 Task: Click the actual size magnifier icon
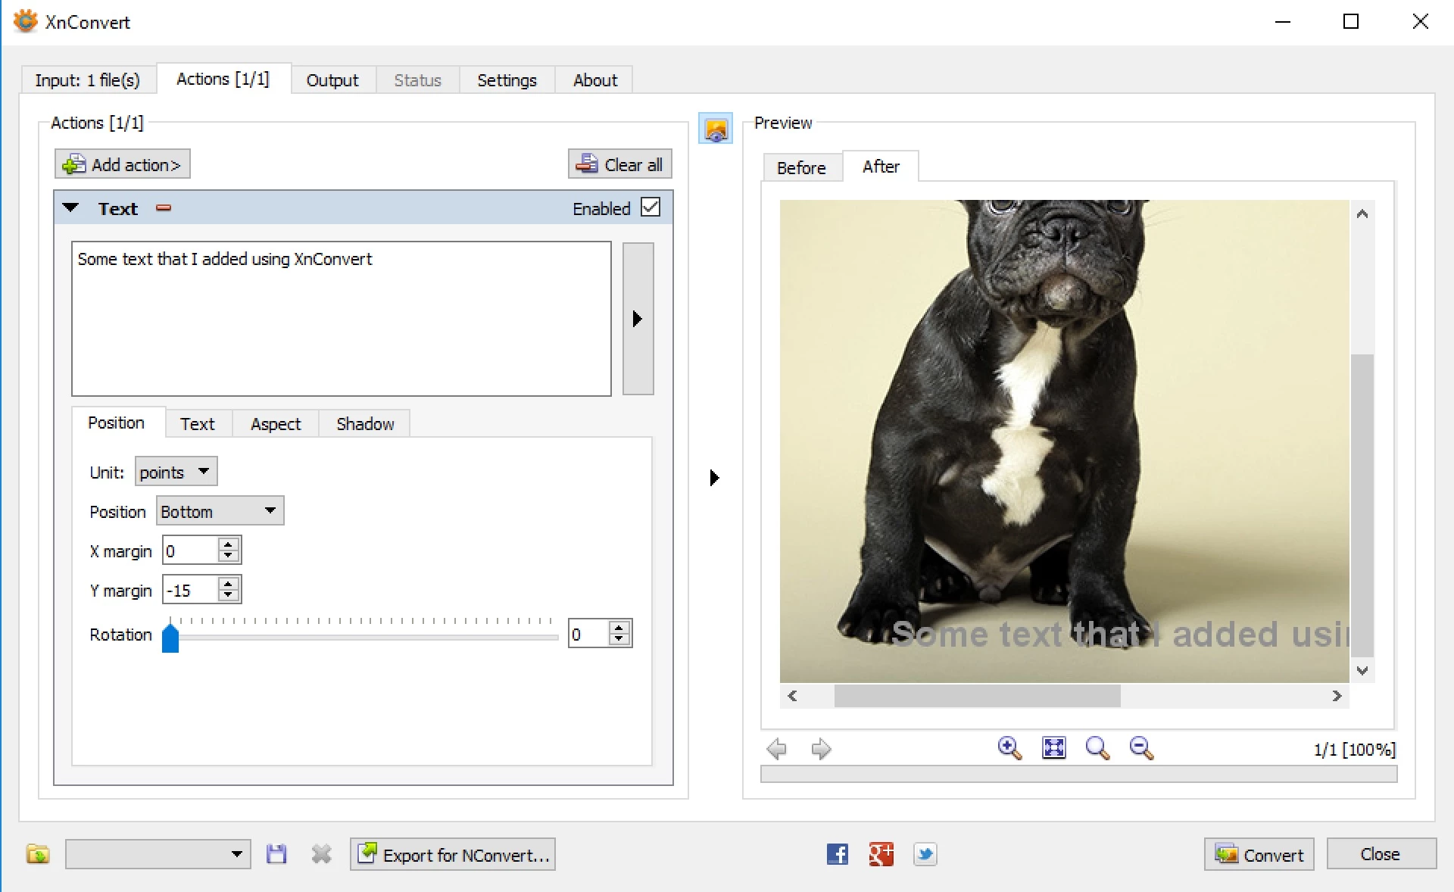[1097, 748]
